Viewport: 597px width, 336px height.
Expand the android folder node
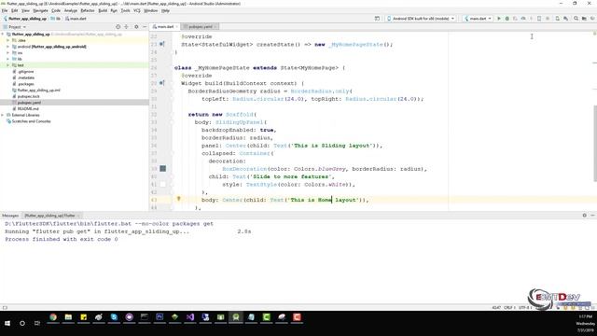8,47
